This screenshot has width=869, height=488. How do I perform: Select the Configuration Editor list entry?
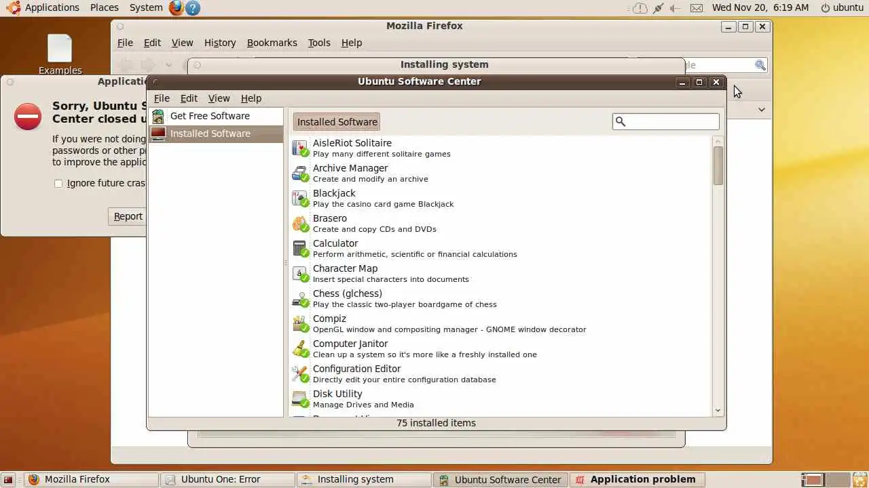point(500,374)
